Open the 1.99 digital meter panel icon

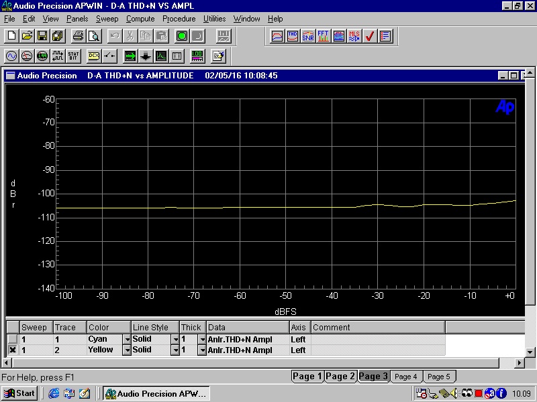(42, 56)
